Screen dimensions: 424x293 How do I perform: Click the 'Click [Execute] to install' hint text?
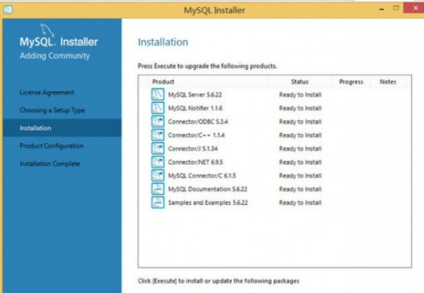(218, 281)
